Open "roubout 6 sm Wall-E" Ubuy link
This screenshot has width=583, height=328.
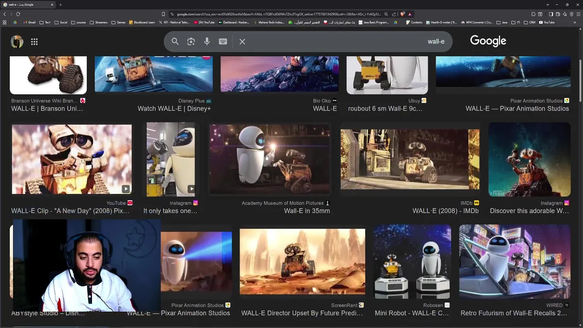385,108
